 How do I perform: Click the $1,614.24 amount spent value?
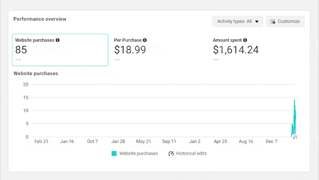click(x=236, y=50)
